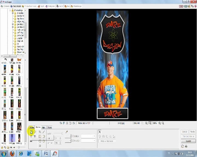Select the 2459.jpg thumbnail
The height and width of the screenshot is (157, 197).
(19, 139)
